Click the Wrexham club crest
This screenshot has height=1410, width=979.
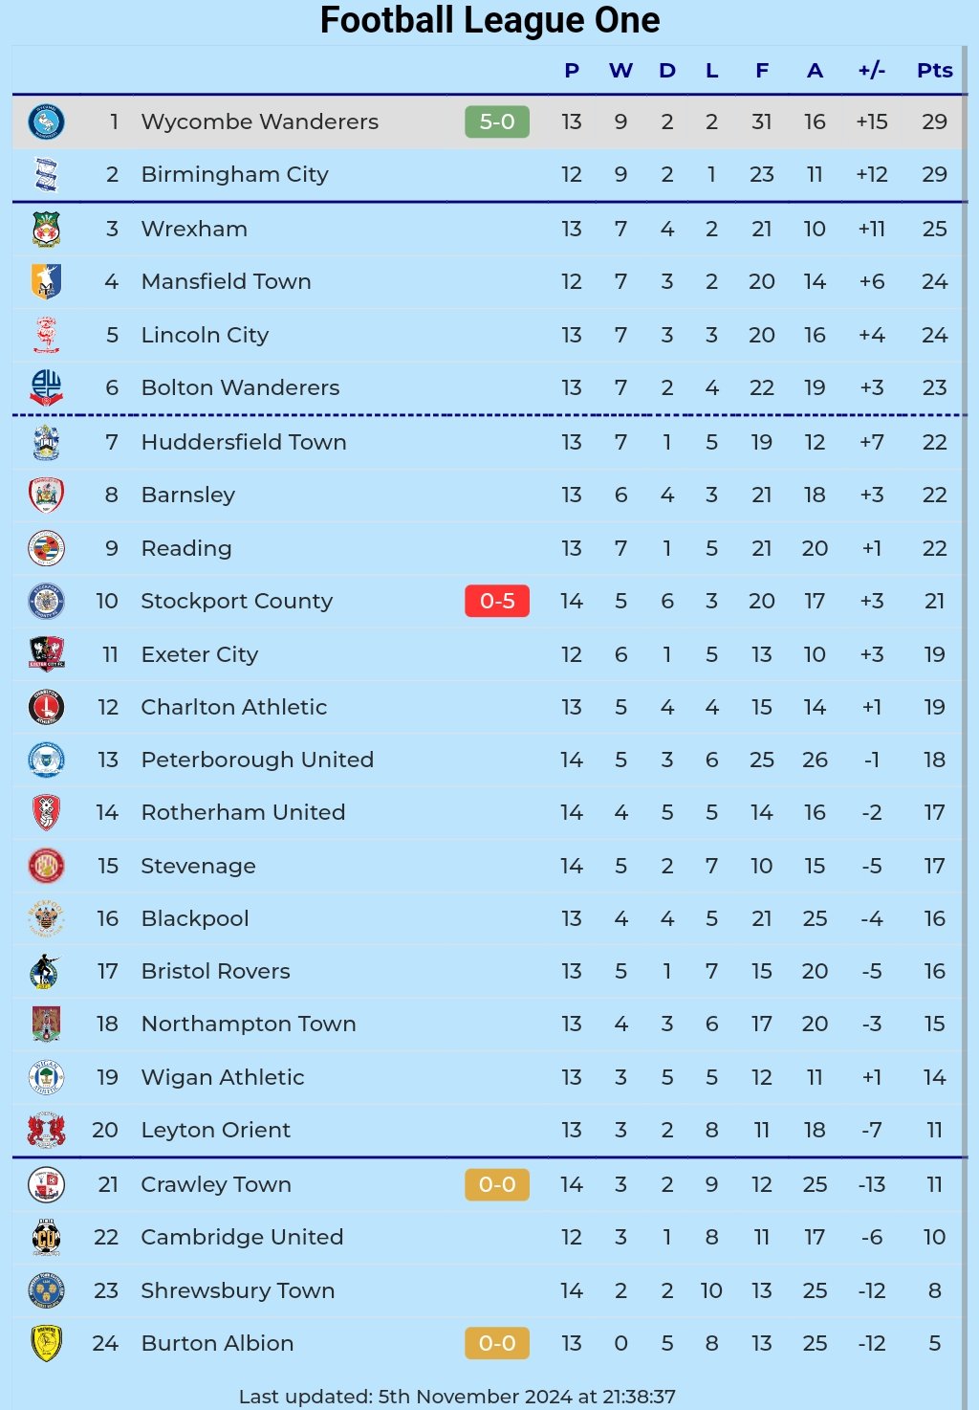tap(46, 230)
